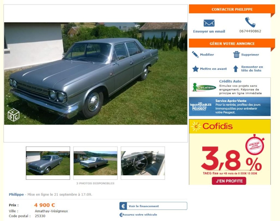Screen dimensions: 280x221
Task: Select the first front-view car thumbnail
Action: (48, 163)
